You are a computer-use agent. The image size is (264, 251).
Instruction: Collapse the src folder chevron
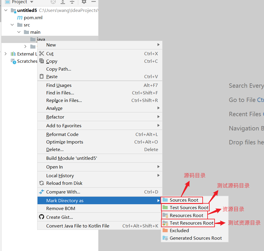click(12, 25)
